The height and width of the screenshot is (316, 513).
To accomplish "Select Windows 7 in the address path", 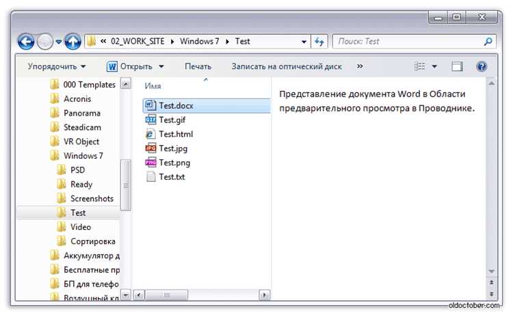I will click(x=199, y=41).
